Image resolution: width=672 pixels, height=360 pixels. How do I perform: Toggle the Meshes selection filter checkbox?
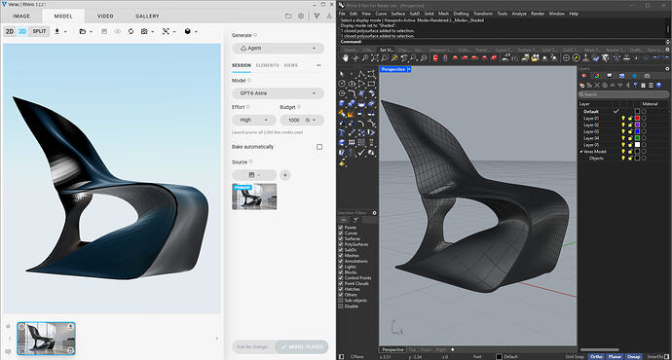341,255
